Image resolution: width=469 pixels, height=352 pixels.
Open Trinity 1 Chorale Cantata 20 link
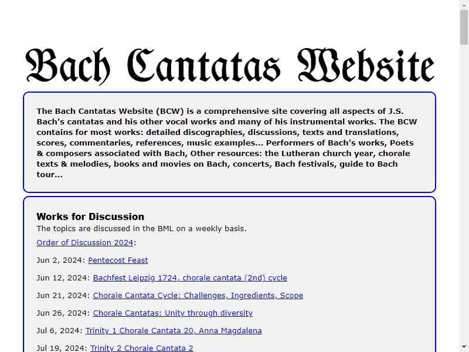click(174, 331)
